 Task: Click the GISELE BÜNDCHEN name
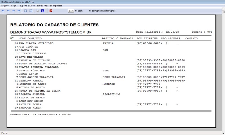(31, 70)
